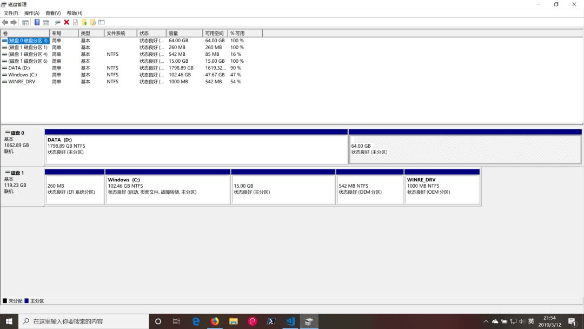Image resolution: width=584 pixels, height=329 pixels.
Task: Click the folder with magnifier explore icon
Action: [x=93, y=22]
